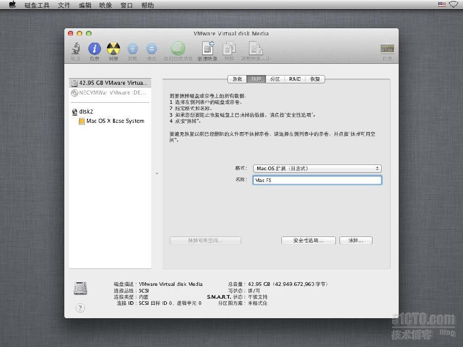Open the Format (格式) dropdown Mac OS 扩展
Viewport: 463px width, 347px height.
(317, 169)
